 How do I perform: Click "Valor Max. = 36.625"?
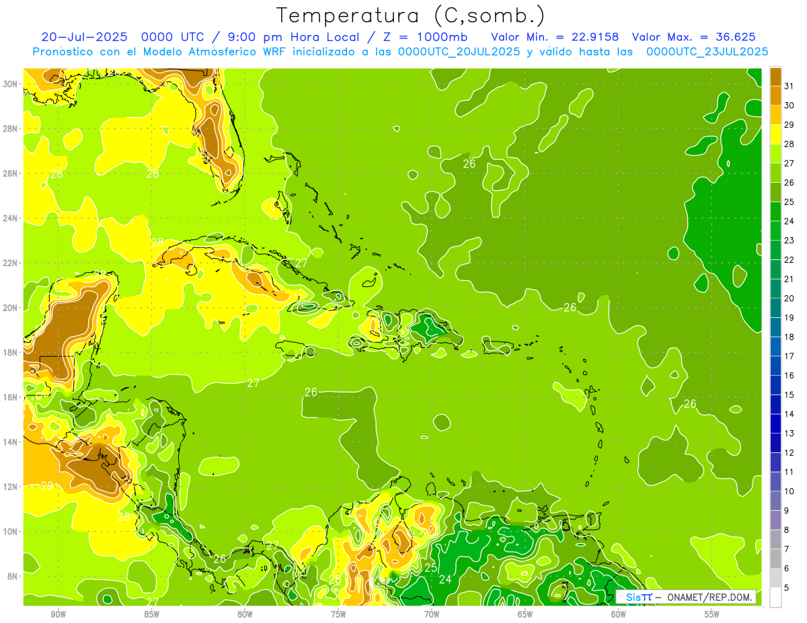pyautogui.click(x=695, y=37)
